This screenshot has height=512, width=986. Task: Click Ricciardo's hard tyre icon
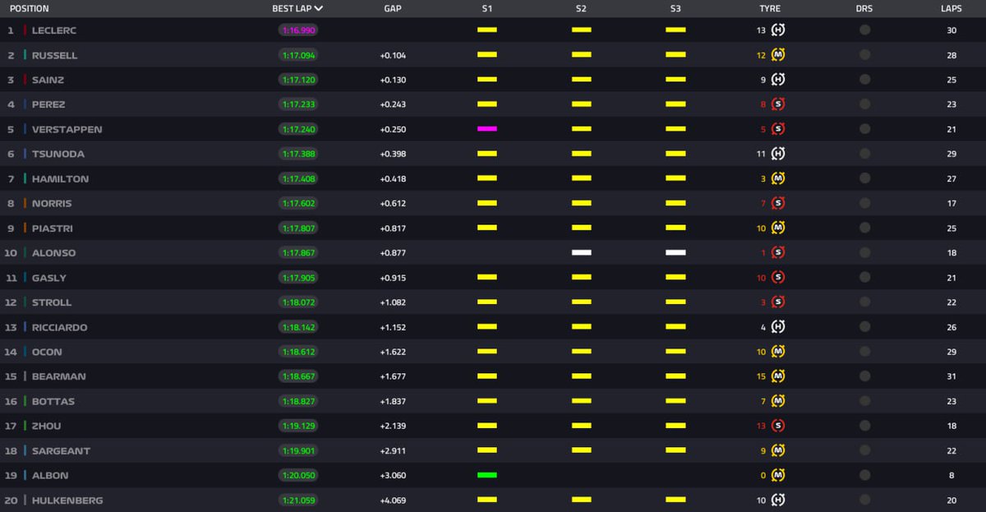(x=778, y=327)
